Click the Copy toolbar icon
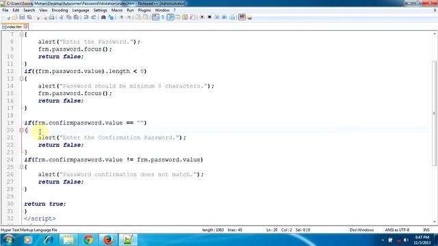Screen dimensions: 438x246 coord(68,17)
